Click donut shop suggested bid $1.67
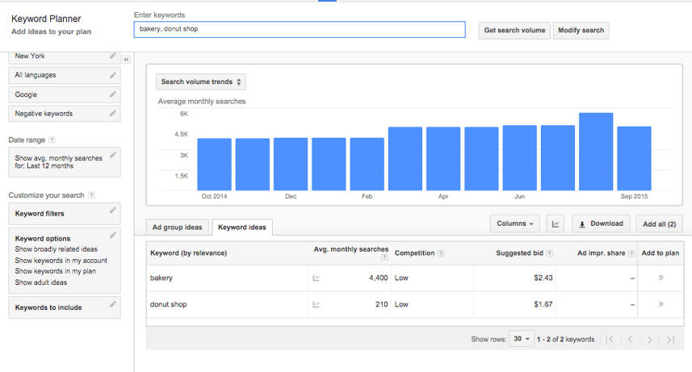692x372 pixels. (543, 304)
